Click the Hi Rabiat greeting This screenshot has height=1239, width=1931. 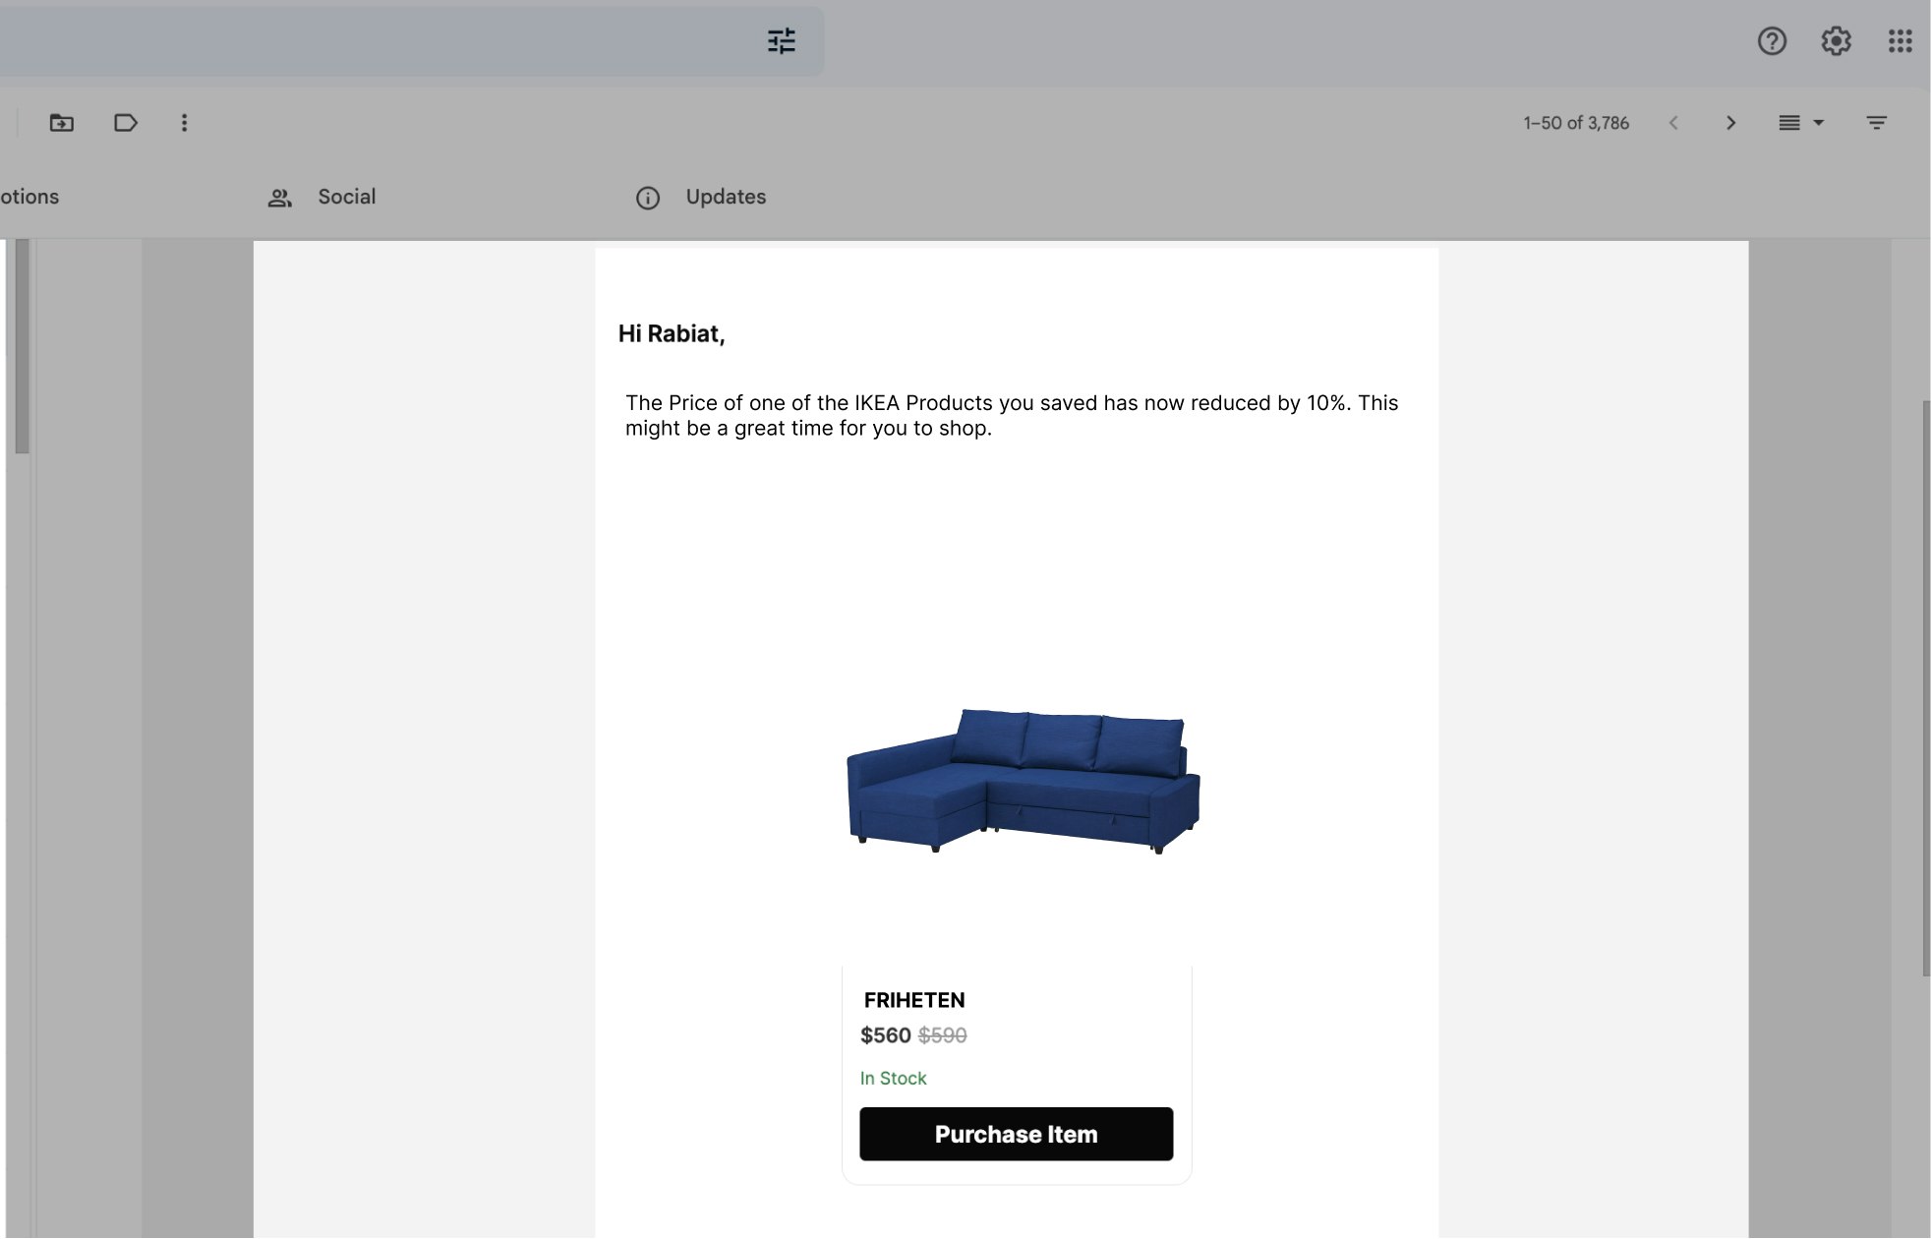[x=672, y=334]
